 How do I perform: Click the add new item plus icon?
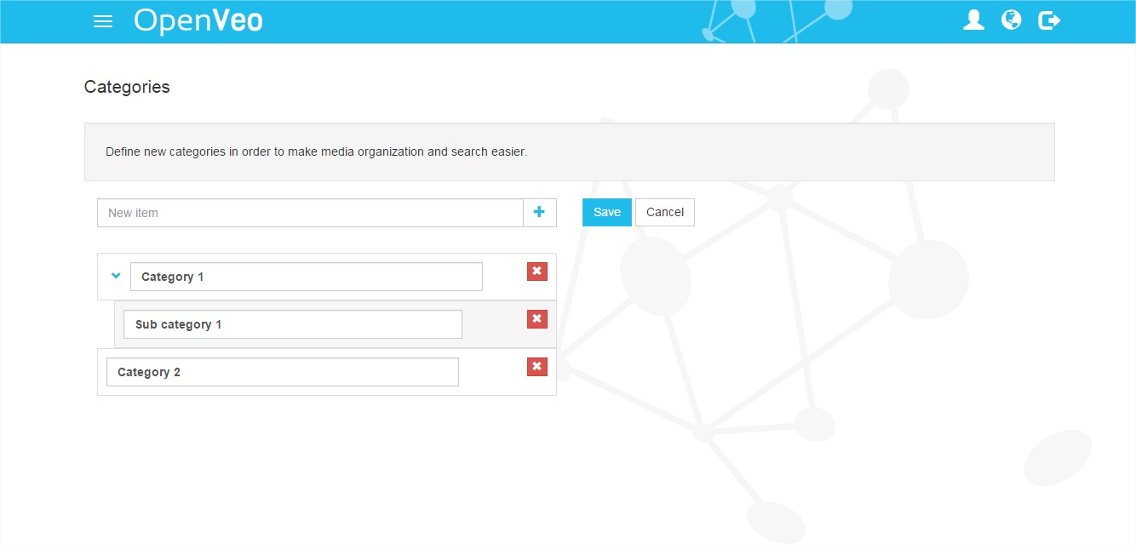[x=539, y=212]
